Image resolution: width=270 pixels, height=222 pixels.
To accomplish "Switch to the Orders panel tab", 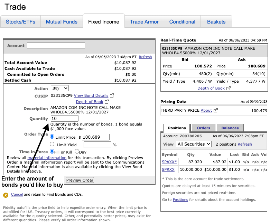I will [204, 128].
